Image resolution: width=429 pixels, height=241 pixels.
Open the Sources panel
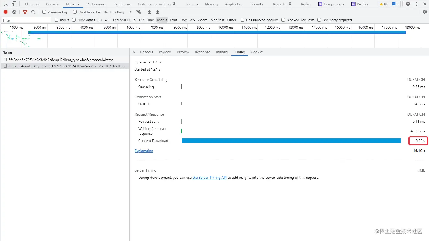pos(192,4)
